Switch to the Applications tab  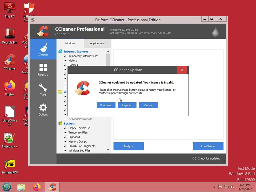coord(97,43)
